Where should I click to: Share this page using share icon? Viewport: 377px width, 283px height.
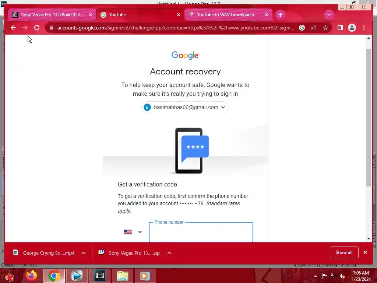tap(314, 28)
